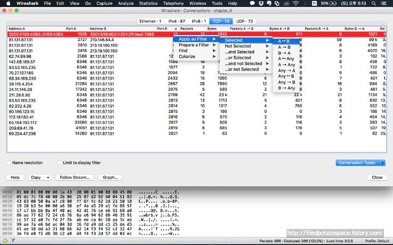
Task: Open the Wi-Fi status menu
Action: click(296, 3)
